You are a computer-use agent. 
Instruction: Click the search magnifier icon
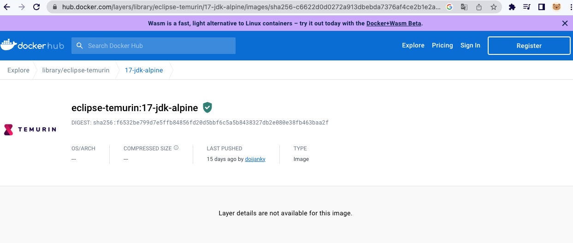coord(79,46)
